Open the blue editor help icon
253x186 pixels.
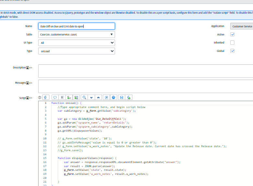114,97
